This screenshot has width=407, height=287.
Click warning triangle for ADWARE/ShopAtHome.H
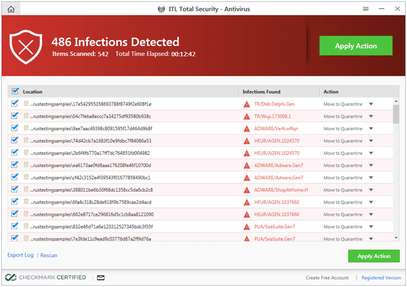pyautogui.click(x=246, y=190)
